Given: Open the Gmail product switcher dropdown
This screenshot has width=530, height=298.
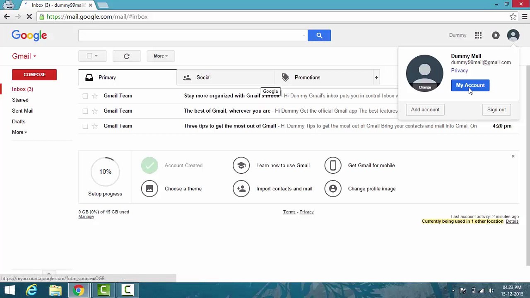Looking at the screenshot, I should [24, 56].
